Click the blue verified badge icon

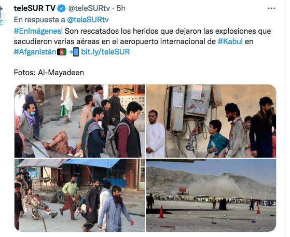tap(62, 8)
